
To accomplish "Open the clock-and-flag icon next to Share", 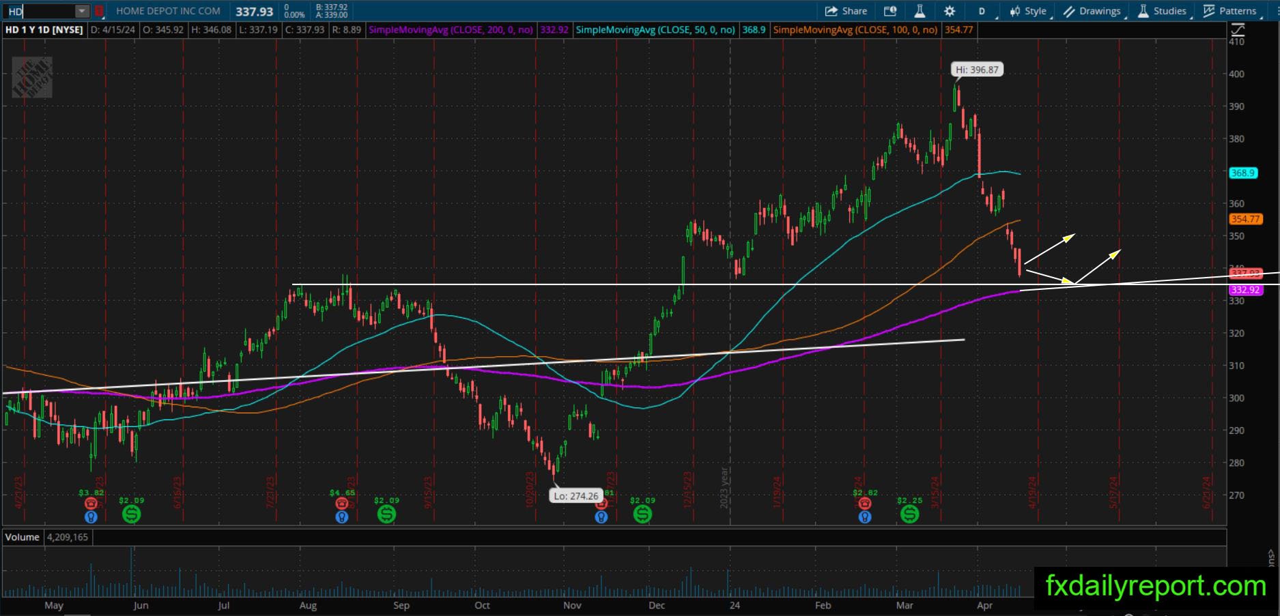I will 890,11.
